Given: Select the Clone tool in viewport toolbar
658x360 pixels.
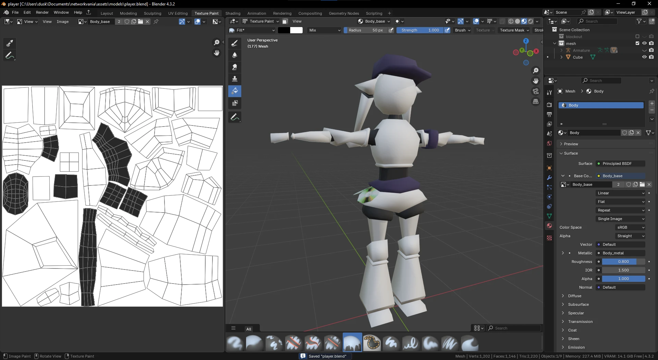Looking at the screenshot, I should 235,79.
